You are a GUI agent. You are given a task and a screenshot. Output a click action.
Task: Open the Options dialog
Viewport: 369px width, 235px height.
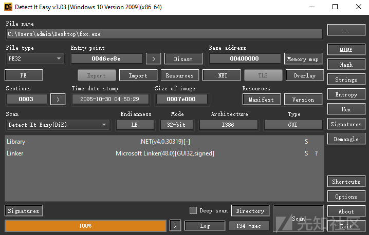point(346,197)
